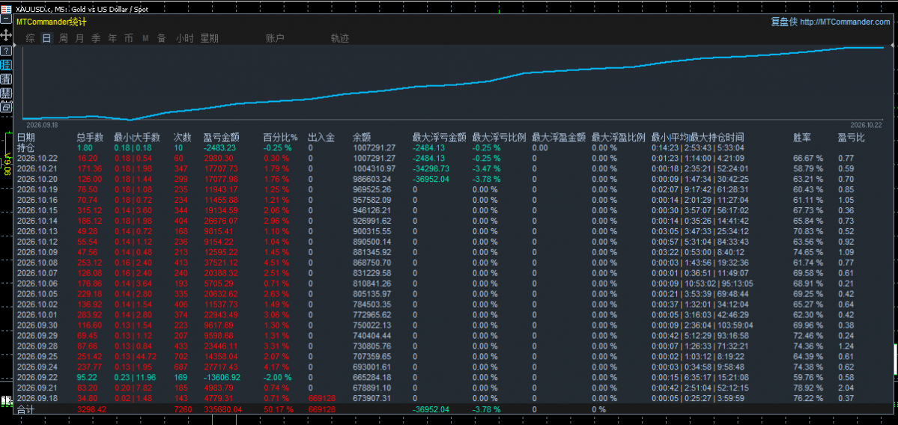Open the 季 quarterly tab
This screenshot has width=898, height=425.
96,38
